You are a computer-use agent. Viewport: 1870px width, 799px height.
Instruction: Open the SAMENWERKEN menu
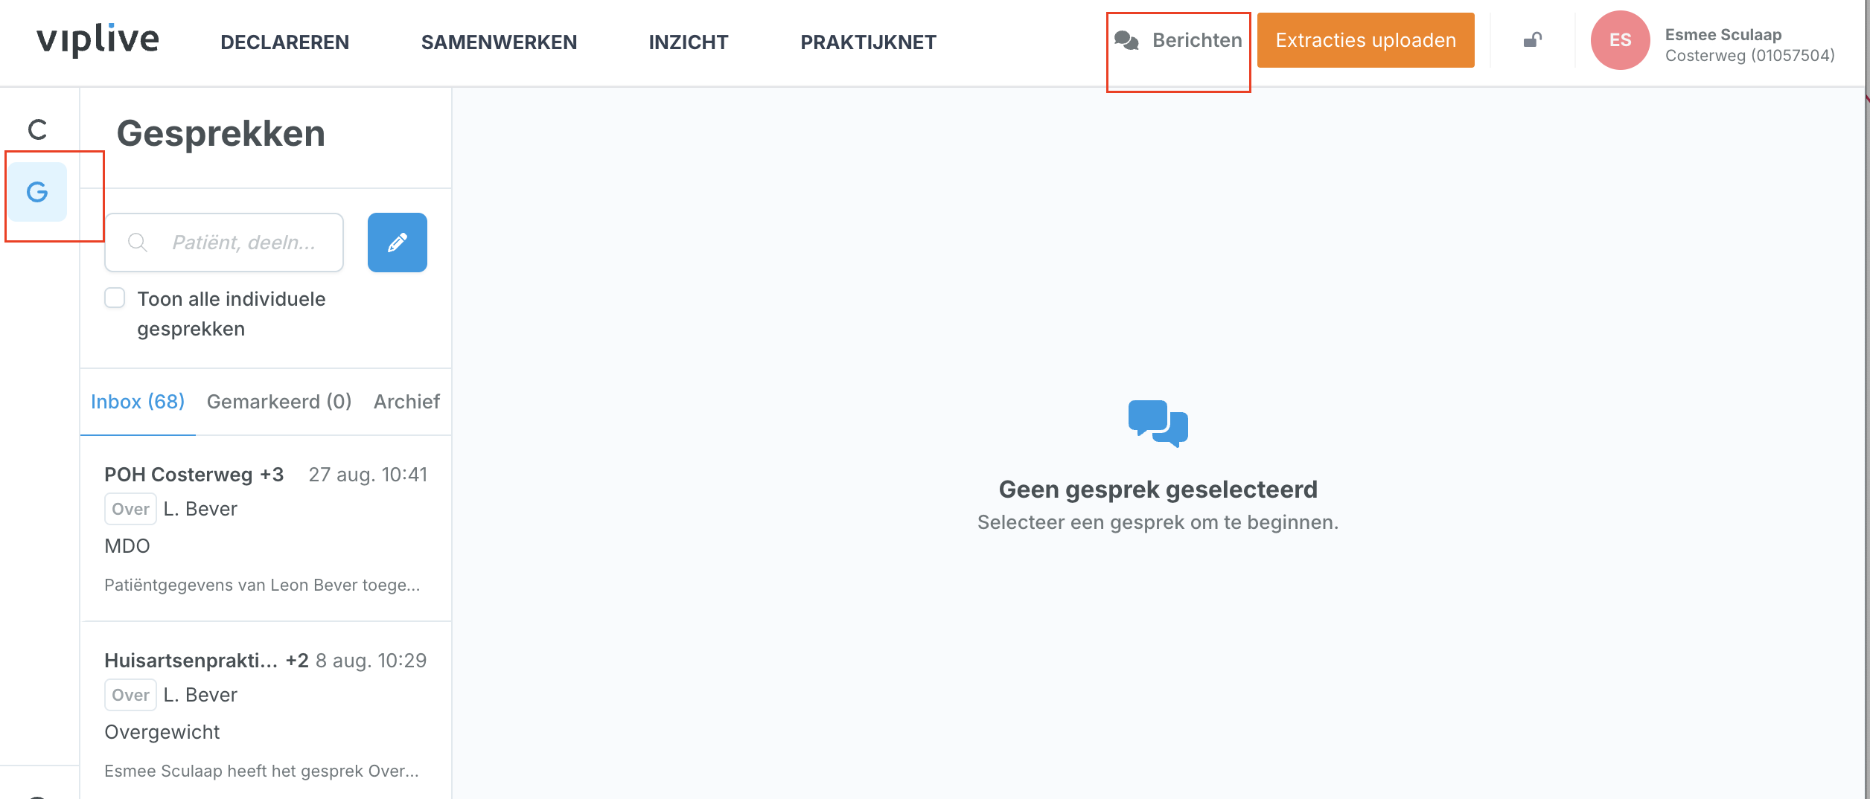[499, 42]
